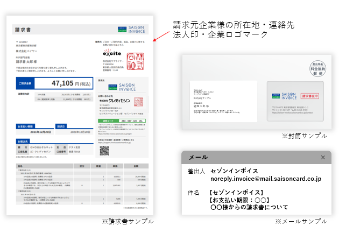
Task: Select the 請求日 section header
Action: 61,126
